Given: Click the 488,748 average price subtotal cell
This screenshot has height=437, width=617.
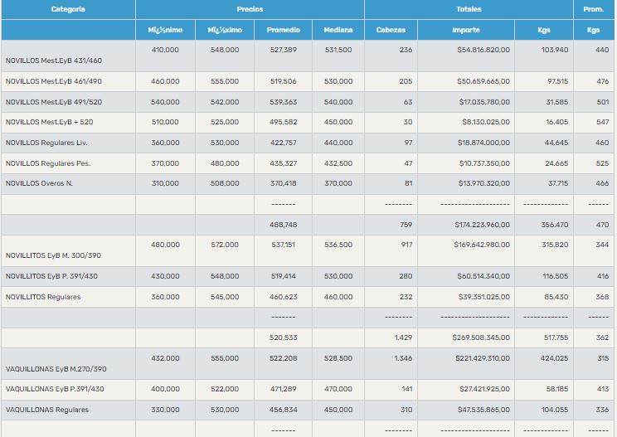Looking at the screenshot, I should (284, 224).
